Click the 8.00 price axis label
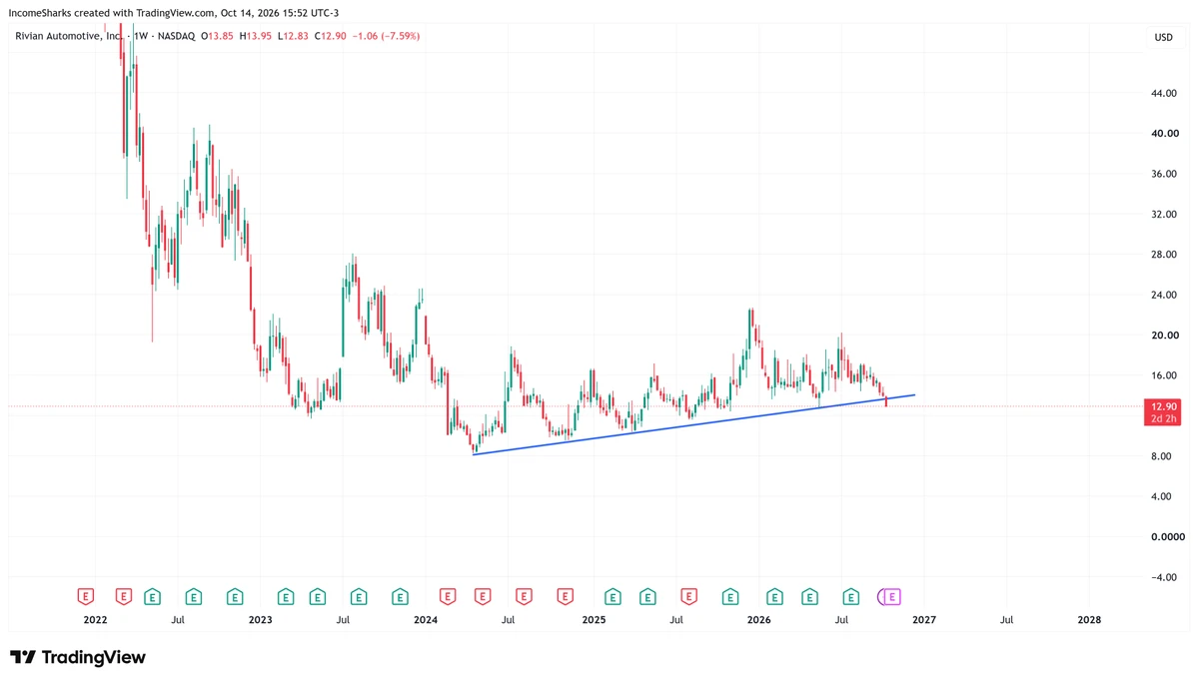 [1161, 456]
